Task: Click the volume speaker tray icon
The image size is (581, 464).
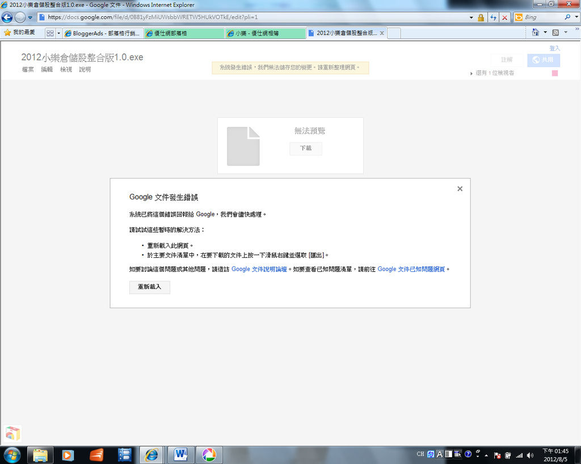Action: point(531,456)
